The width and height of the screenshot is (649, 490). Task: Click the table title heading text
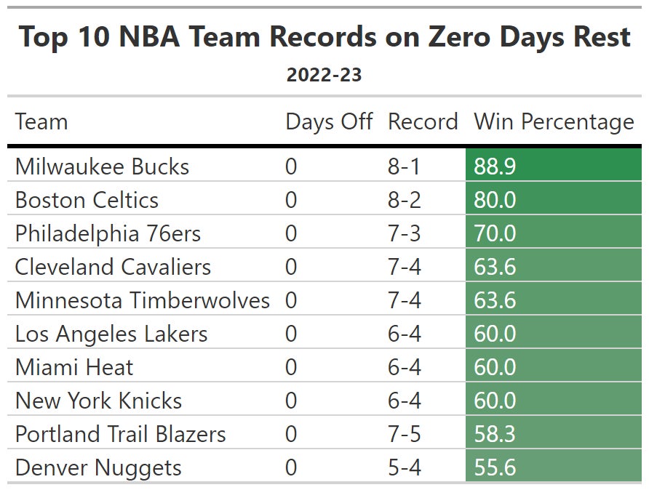point(324,37)
